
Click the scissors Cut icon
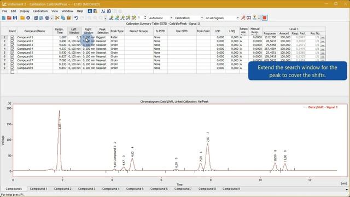coord(57,18)
